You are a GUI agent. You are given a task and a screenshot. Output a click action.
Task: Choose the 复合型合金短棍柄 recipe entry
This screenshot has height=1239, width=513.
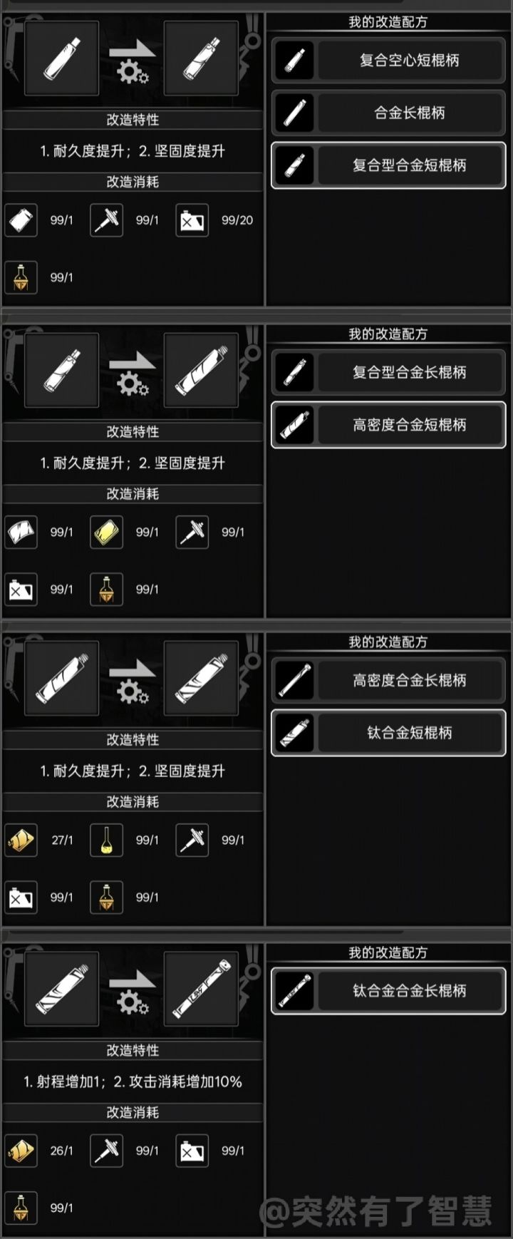pos(388,165)
